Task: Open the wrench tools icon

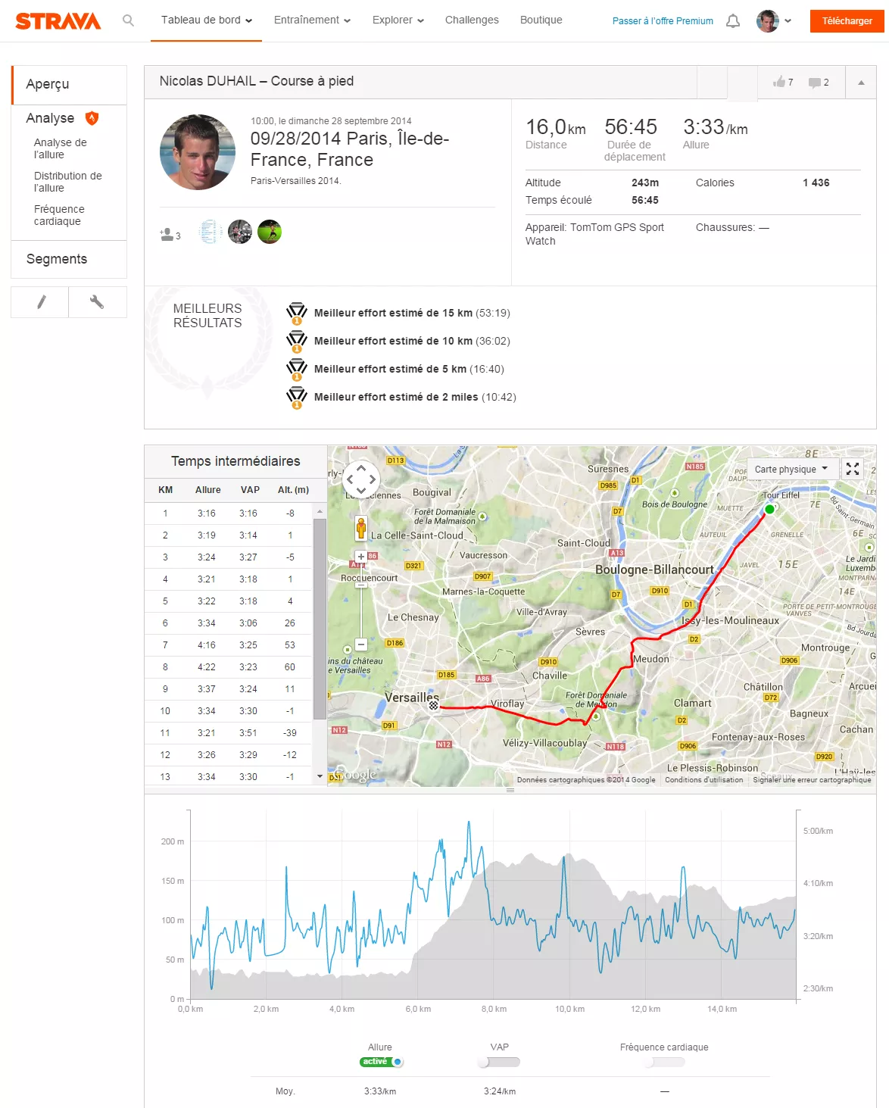Action: pyautogui.click(x=97, y=302)
